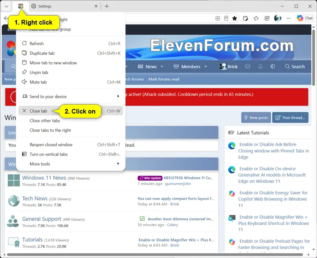Choose Reopen closed window
The image size is (317, 258).
[71, 144]
